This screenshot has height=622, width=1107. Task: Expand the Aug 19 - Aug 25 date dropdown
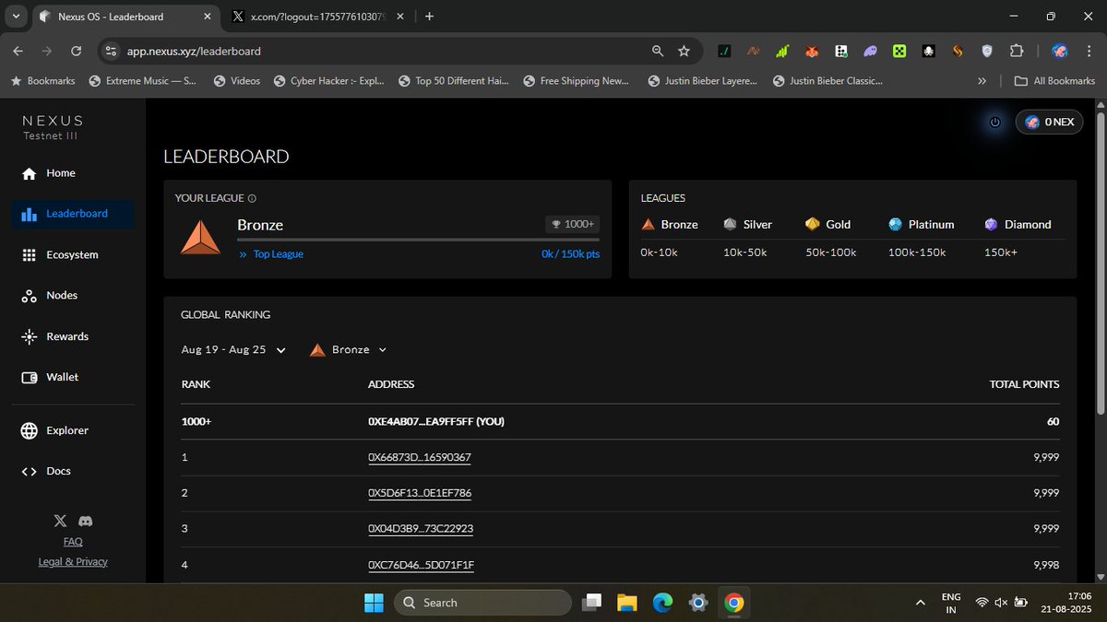point(233,350)
